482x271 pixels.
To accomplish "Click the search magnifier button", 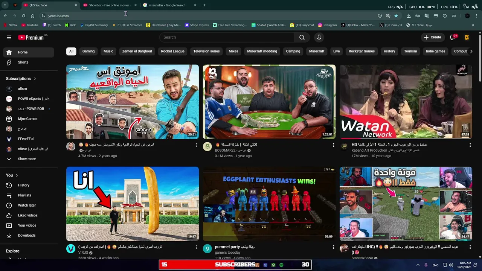I will click(x=302, y=37).
